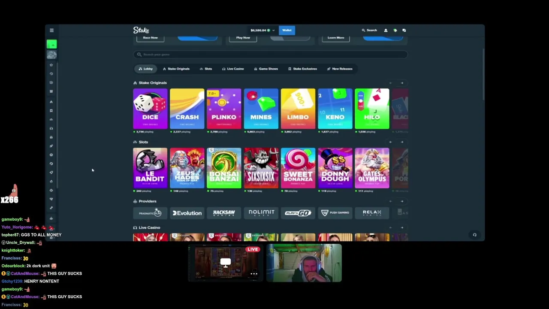Viewport: 549px width, 309px height.
Task: Select Play'n GO provider logo
Action: tap(298, 213)
